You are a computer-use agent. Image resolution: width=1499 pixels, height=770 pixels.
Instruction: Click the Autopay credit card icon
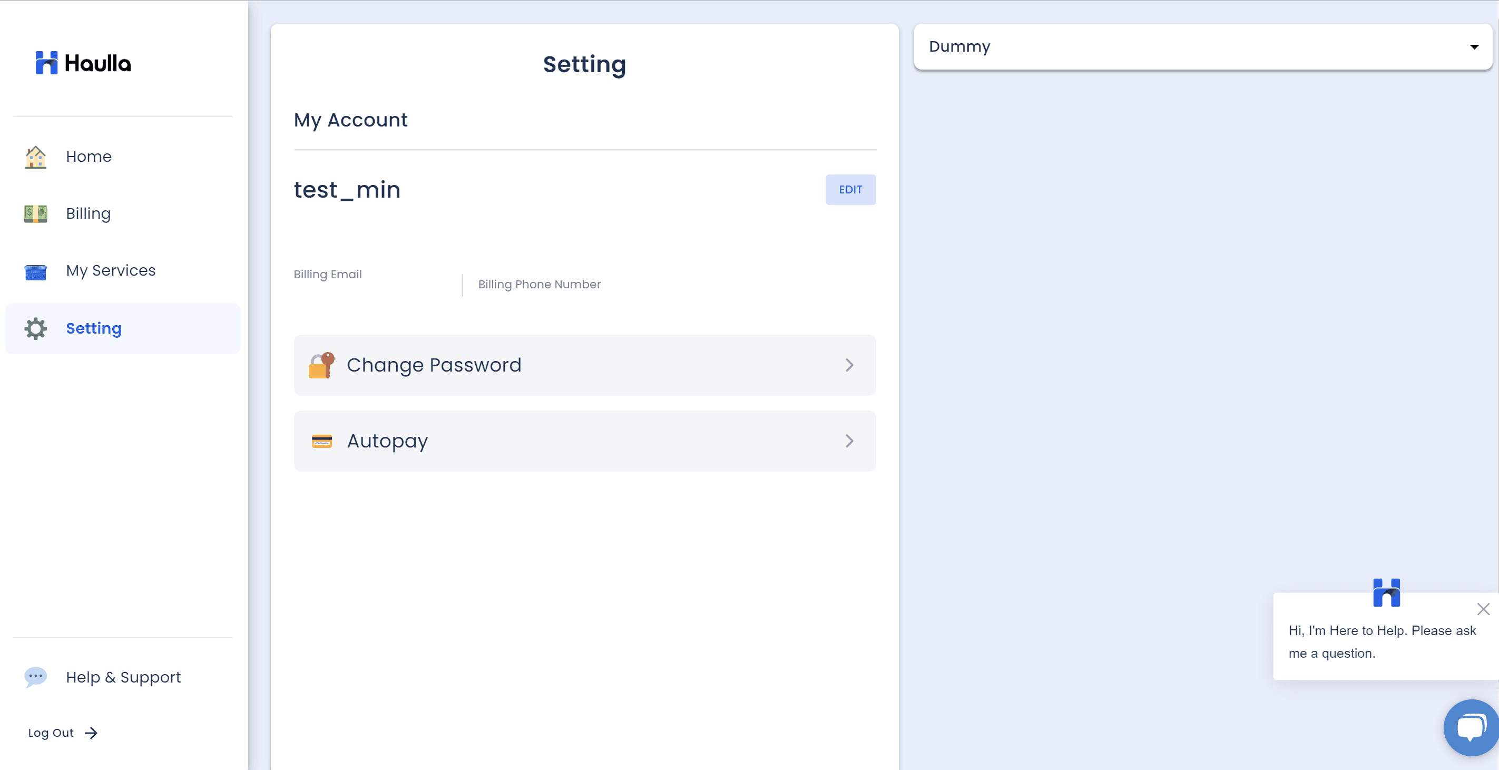point(321,441)
